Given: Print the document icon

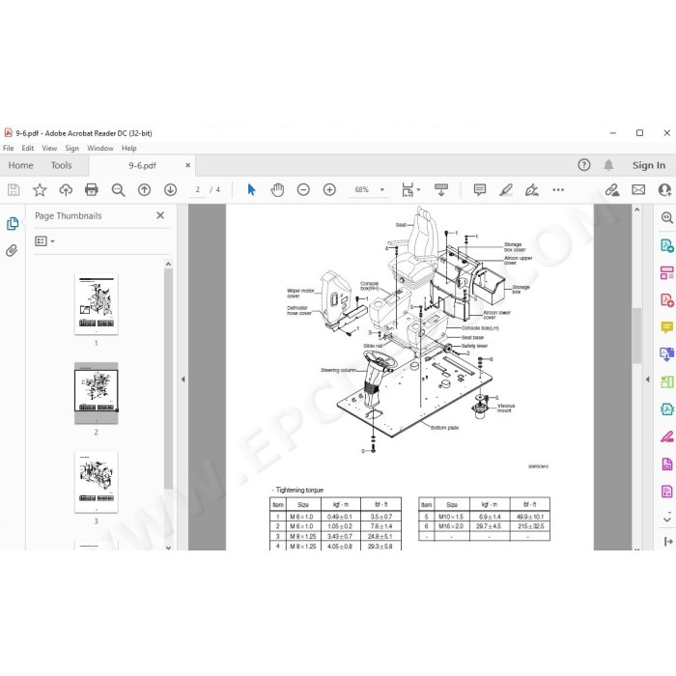Looking at the screenshot, I should pyautogui.click(x=92, y=189).
